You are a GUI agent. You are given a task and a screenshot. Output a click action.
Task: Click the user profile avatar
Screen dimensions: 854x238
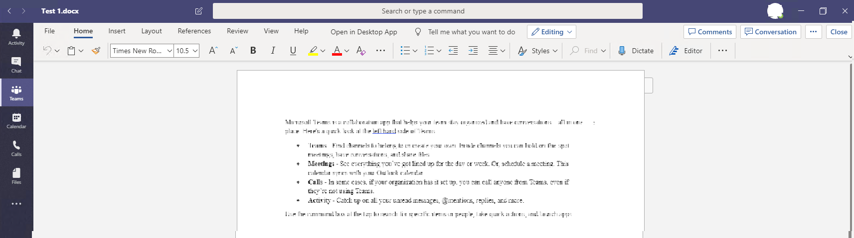tap(775, 10)
